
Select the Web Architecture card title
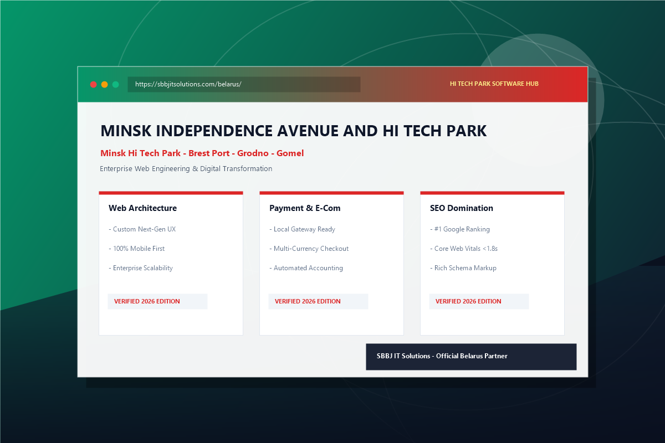143,208
